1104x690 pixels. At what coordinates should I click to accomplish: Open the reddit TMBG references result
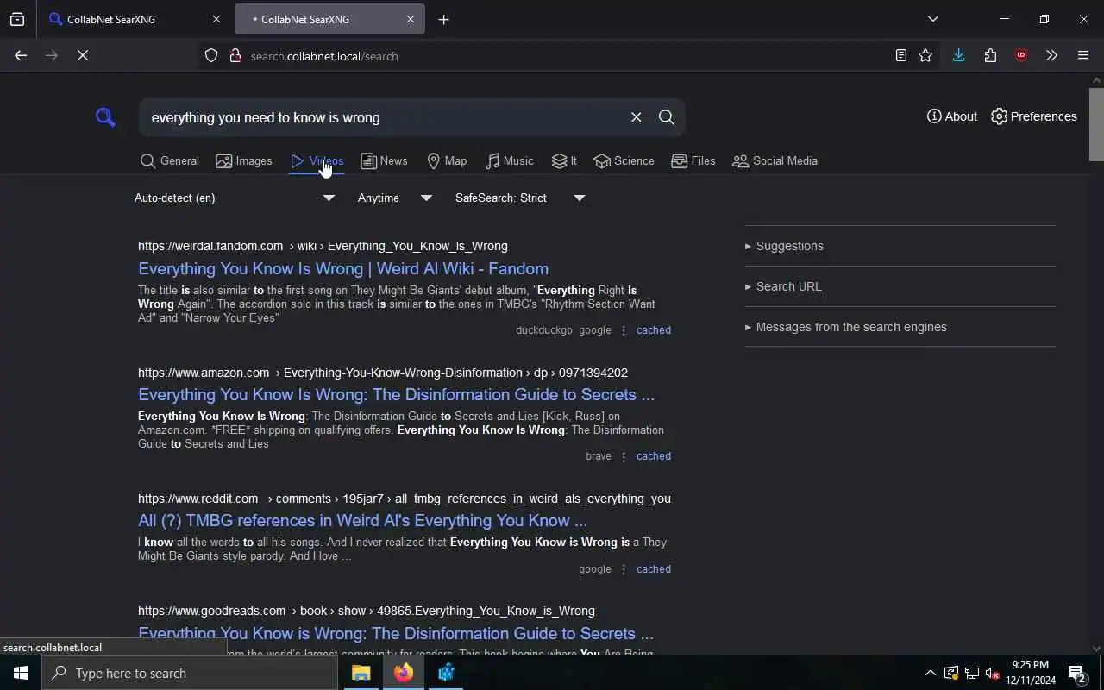[x=362, y=520]
